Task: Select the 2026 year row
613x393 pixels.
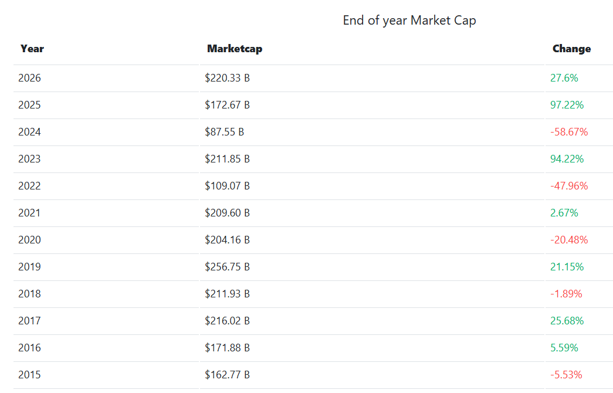Action: tap(30, 78)
